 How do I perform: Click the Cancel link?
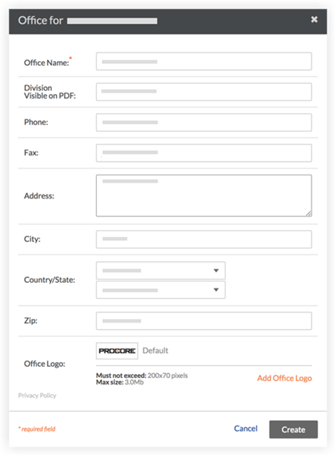tap(246, 429)
